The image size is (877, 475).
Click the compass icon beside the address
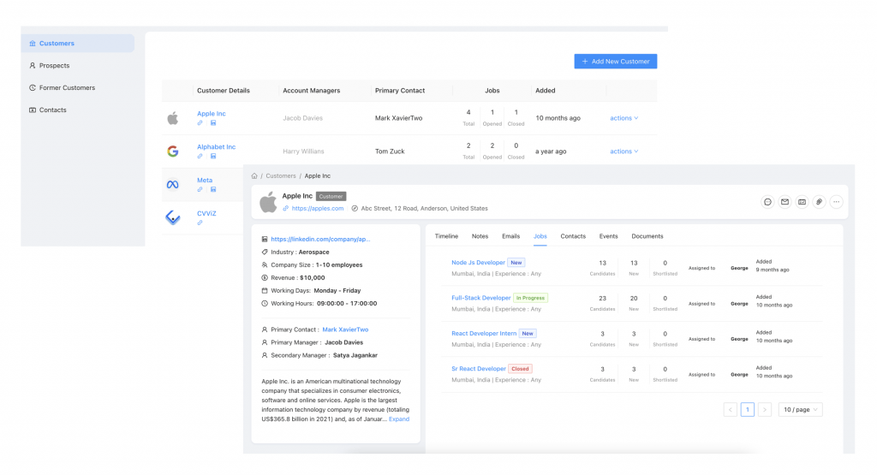coord(355,209)
